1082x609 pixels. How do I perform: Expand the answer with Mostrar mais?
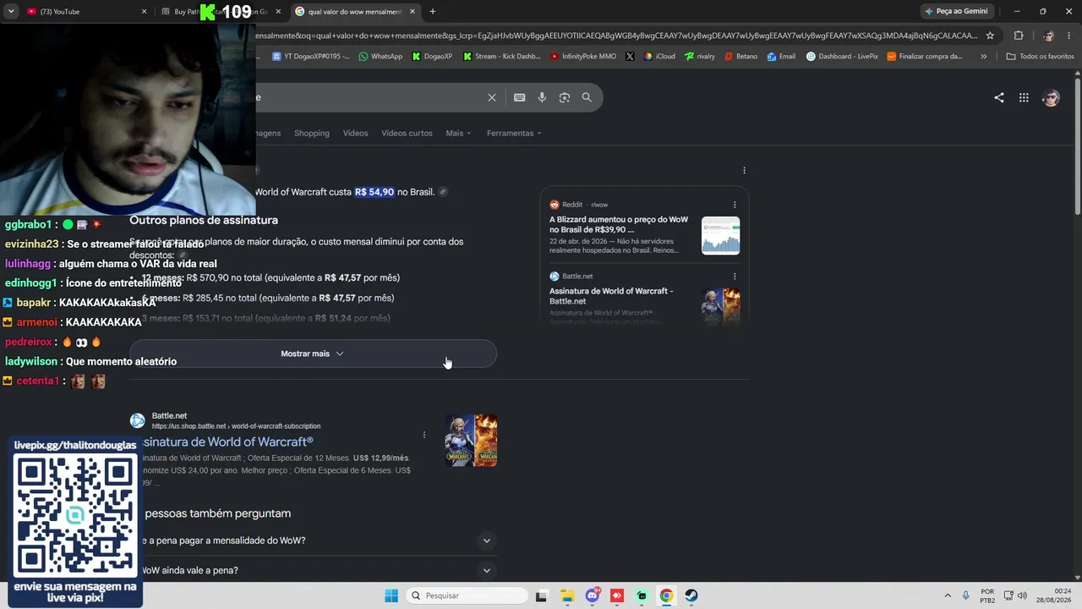tap(313, 354)
